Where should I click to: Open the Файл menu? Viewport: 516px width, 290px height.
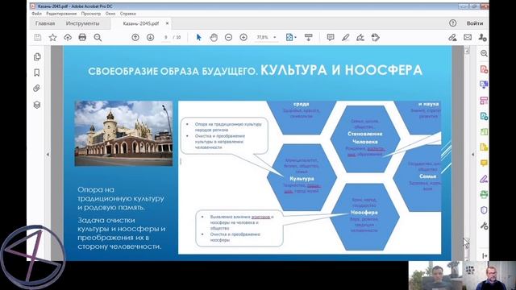(x=36, y=14)
